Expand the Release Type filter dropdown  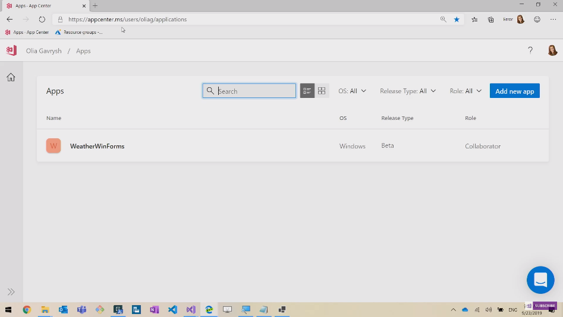click(x=408, y=91)
